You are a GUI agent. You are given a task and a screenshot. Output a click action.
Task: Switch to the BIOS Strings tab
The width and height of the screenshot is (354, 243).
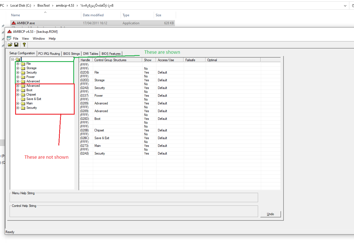[x=71, y=54]
